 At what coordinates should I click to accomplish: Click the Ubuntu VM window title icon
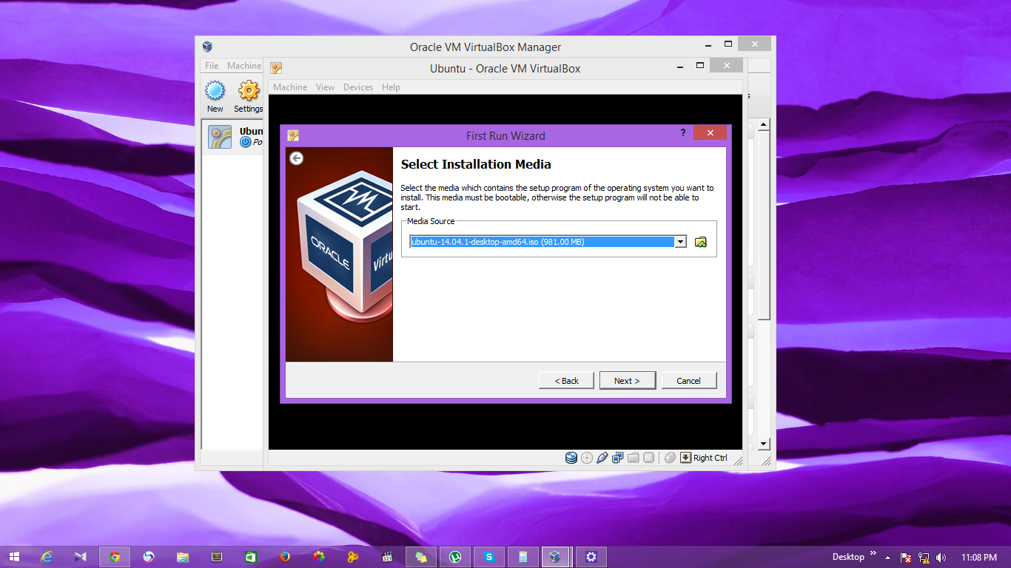click(x=276, y=68)
